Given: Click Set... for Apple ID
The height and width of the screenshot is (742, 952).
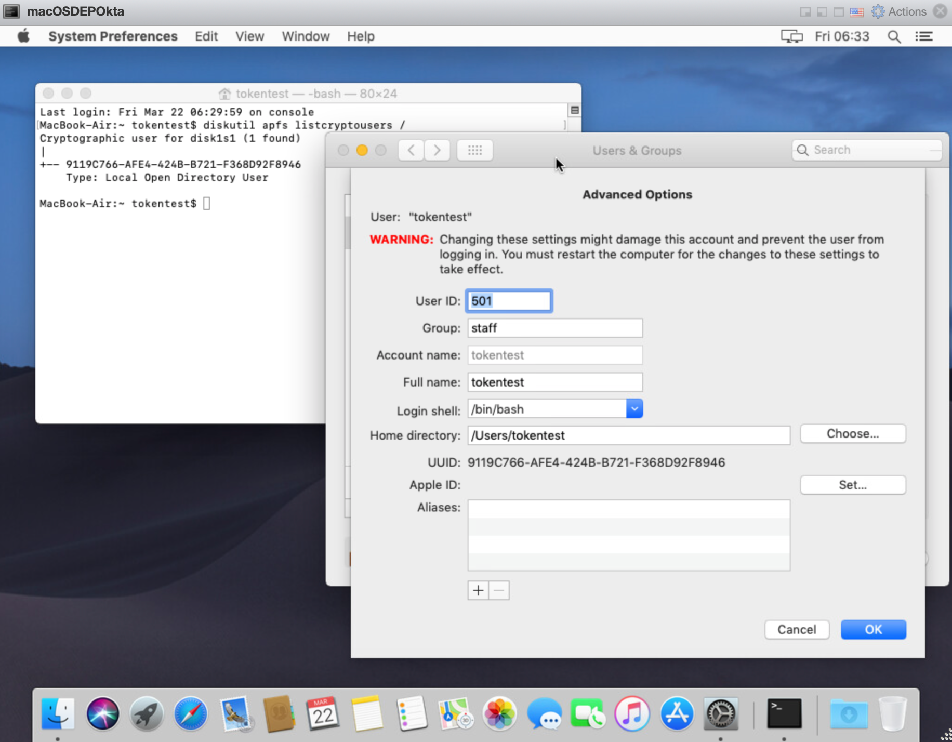Looking at the screenshot, I should click(853, 485).
